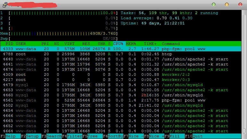This screenshot has height=139, width=247.
Task: Sort by the NI column header
Action: coord(56,44)
